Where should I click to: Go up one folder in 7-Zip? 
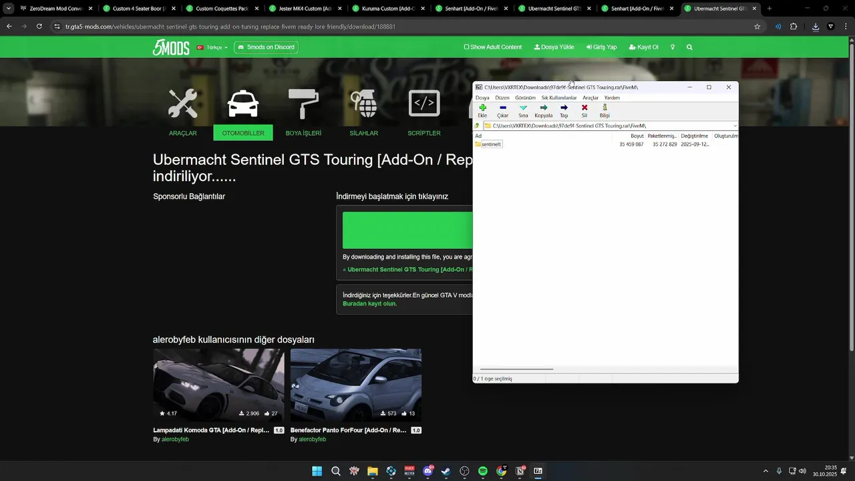(x=477, y=126)
